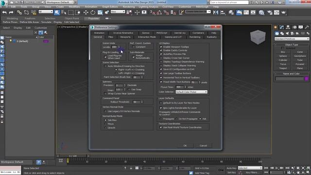Viewport: 311px width, 175px height.
Task: Select the Maya normal bump mode
Action: click(105, 124)
